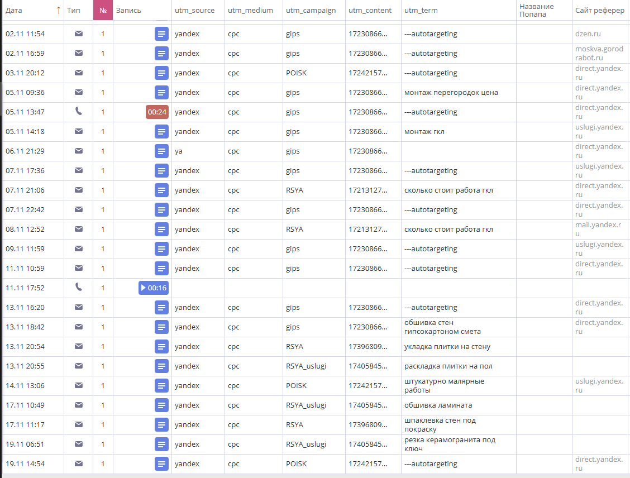Click the envelope icon for 13.11 20:54

coord(79,346)
